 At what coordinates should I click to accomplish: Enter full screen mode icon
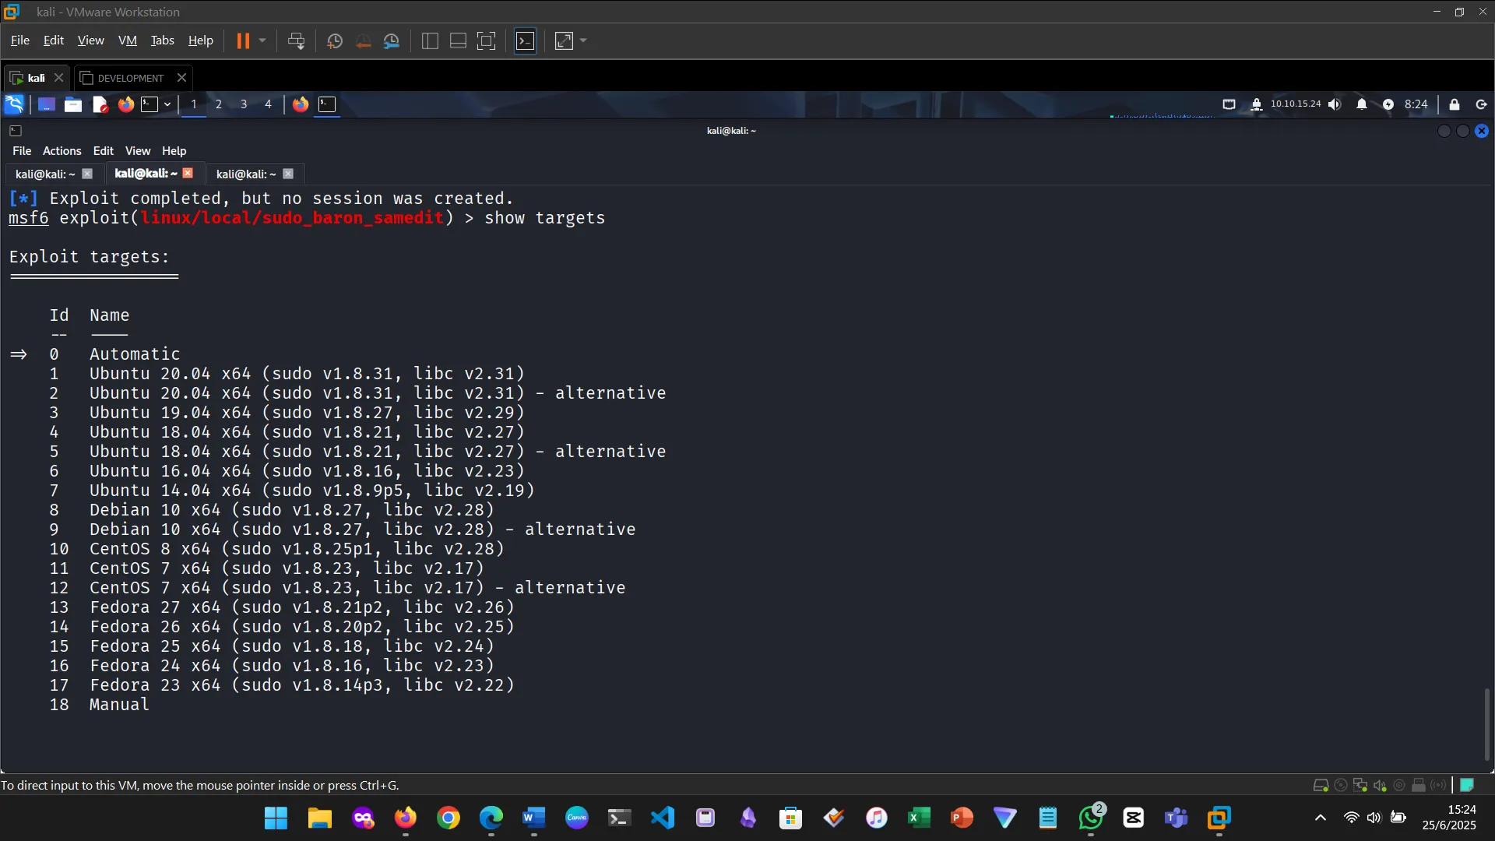tap(486, 40)
